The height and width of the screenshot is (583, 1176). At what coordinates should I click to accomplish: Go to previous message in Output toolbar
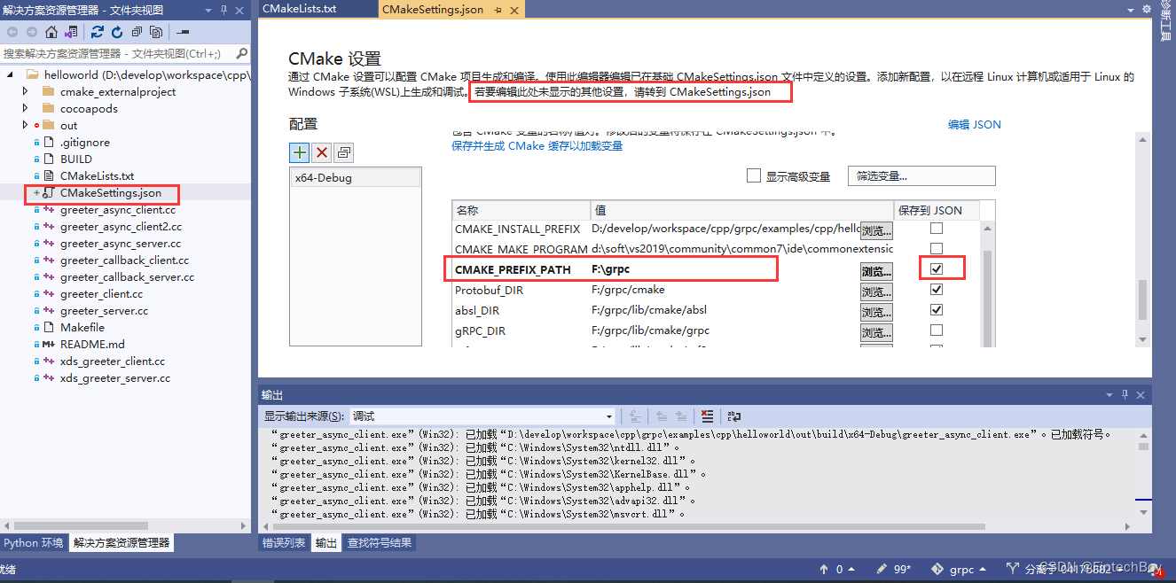tap(662, 416)
